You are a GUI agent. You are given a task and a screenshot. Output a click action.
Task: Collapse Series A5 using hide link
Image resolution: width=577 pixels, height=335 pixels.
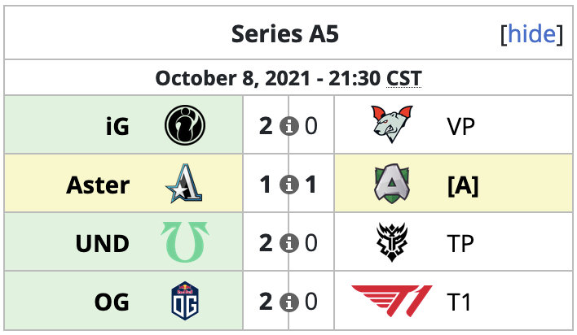531,34
